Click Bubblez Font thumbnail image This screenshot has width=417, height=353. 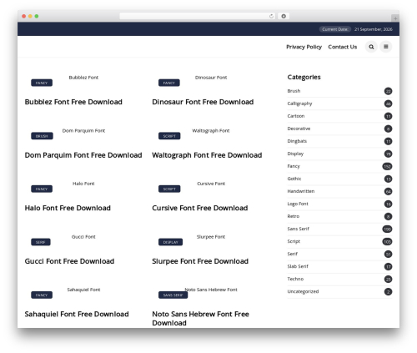[x=83, y=78]
